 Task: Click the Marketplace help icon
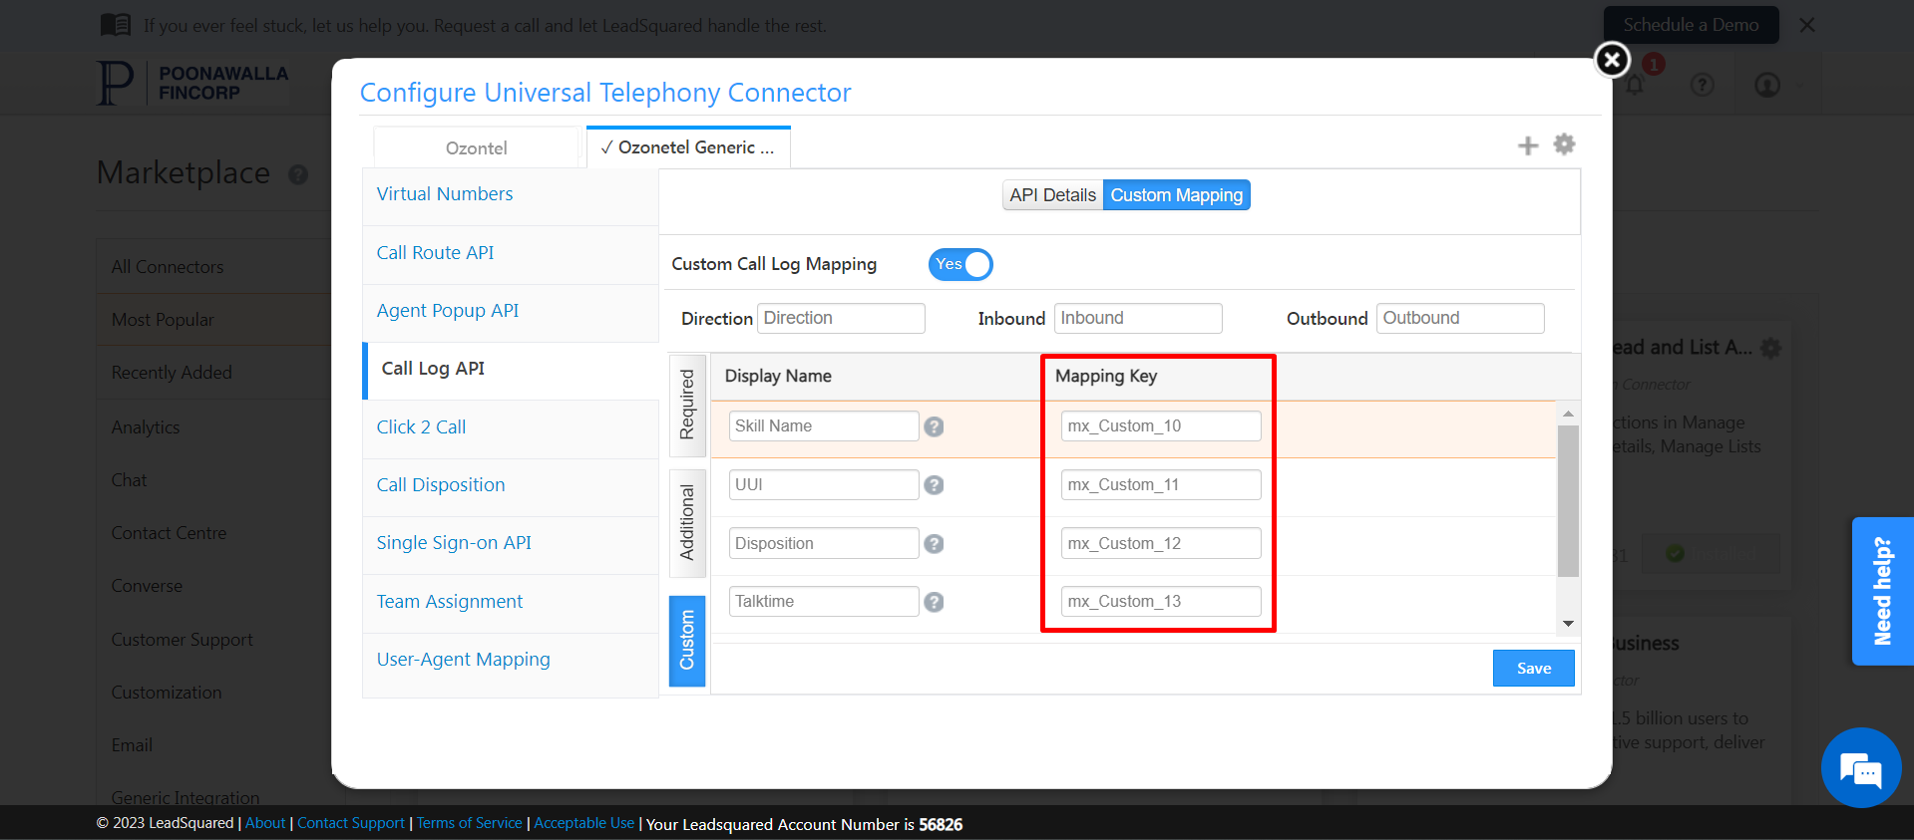[x=297, y=175]
